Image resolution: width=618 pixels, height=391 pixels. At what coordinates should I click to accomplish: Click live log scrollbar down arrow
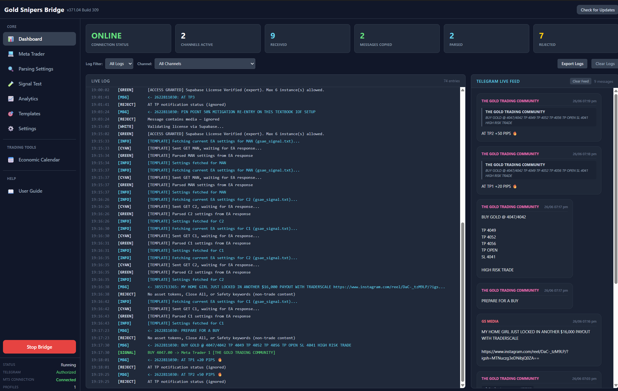tap(463, 385)
